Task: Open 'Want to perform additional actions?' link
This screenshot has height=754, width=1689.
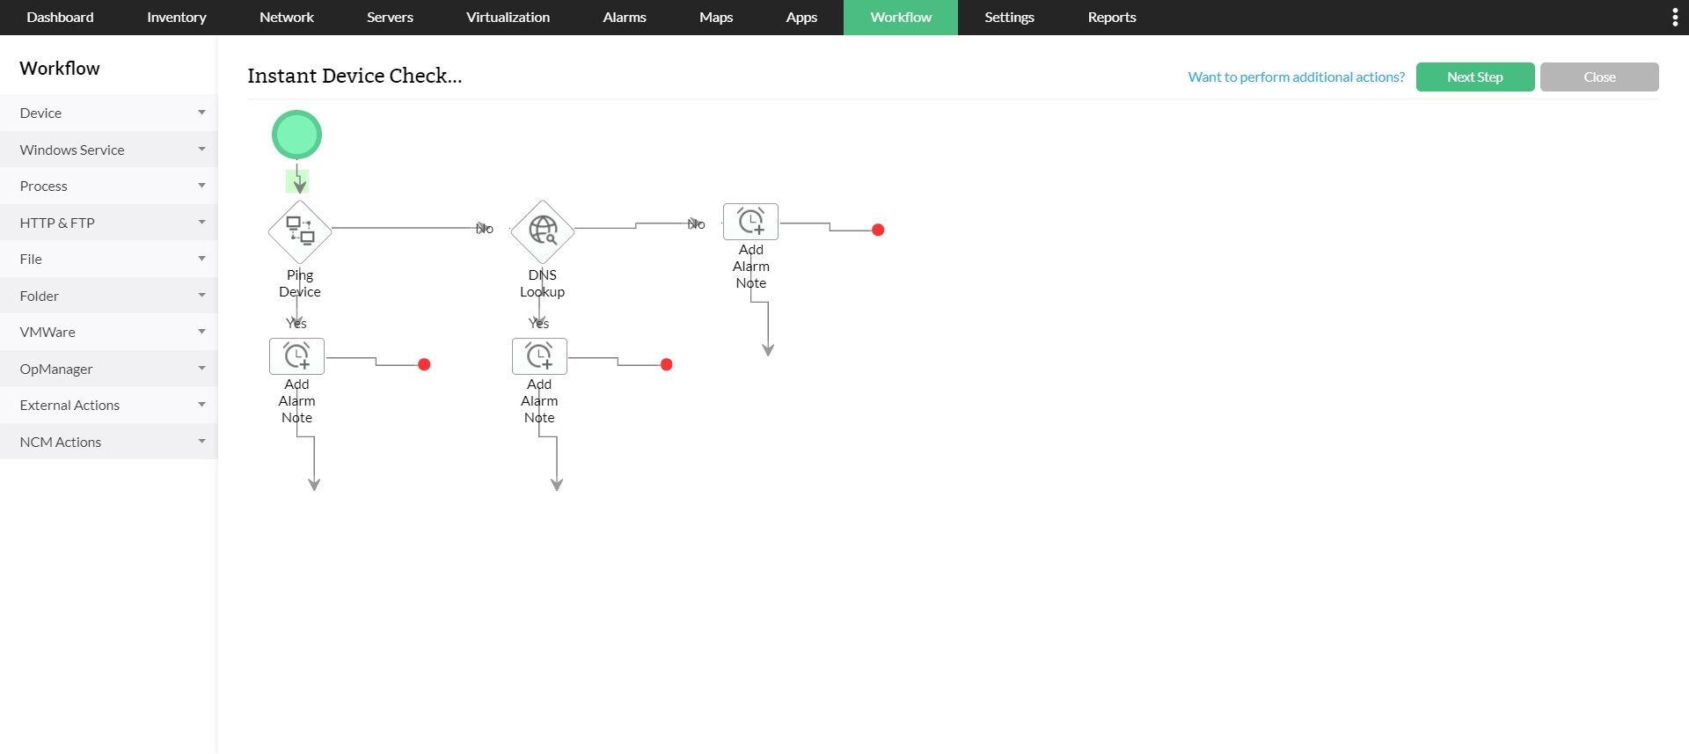Action: click(1297, 77)
